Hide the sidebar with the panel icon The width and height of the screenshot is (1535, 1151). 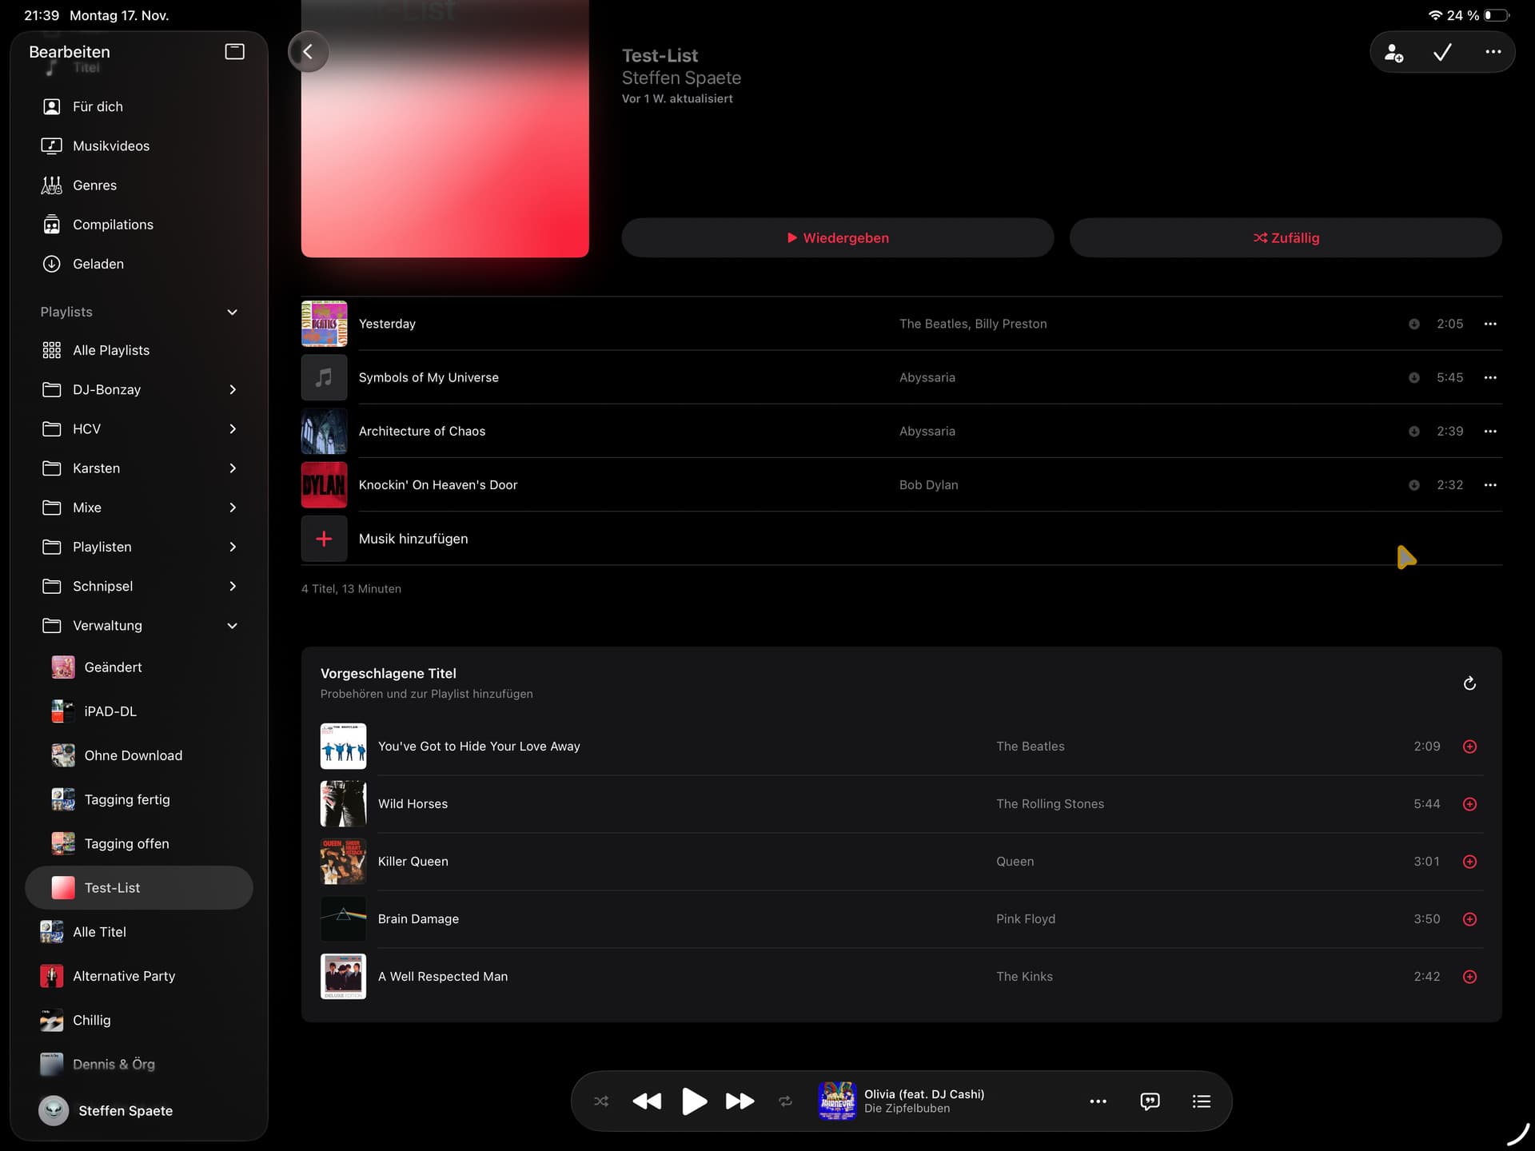[x=234, y=52]
